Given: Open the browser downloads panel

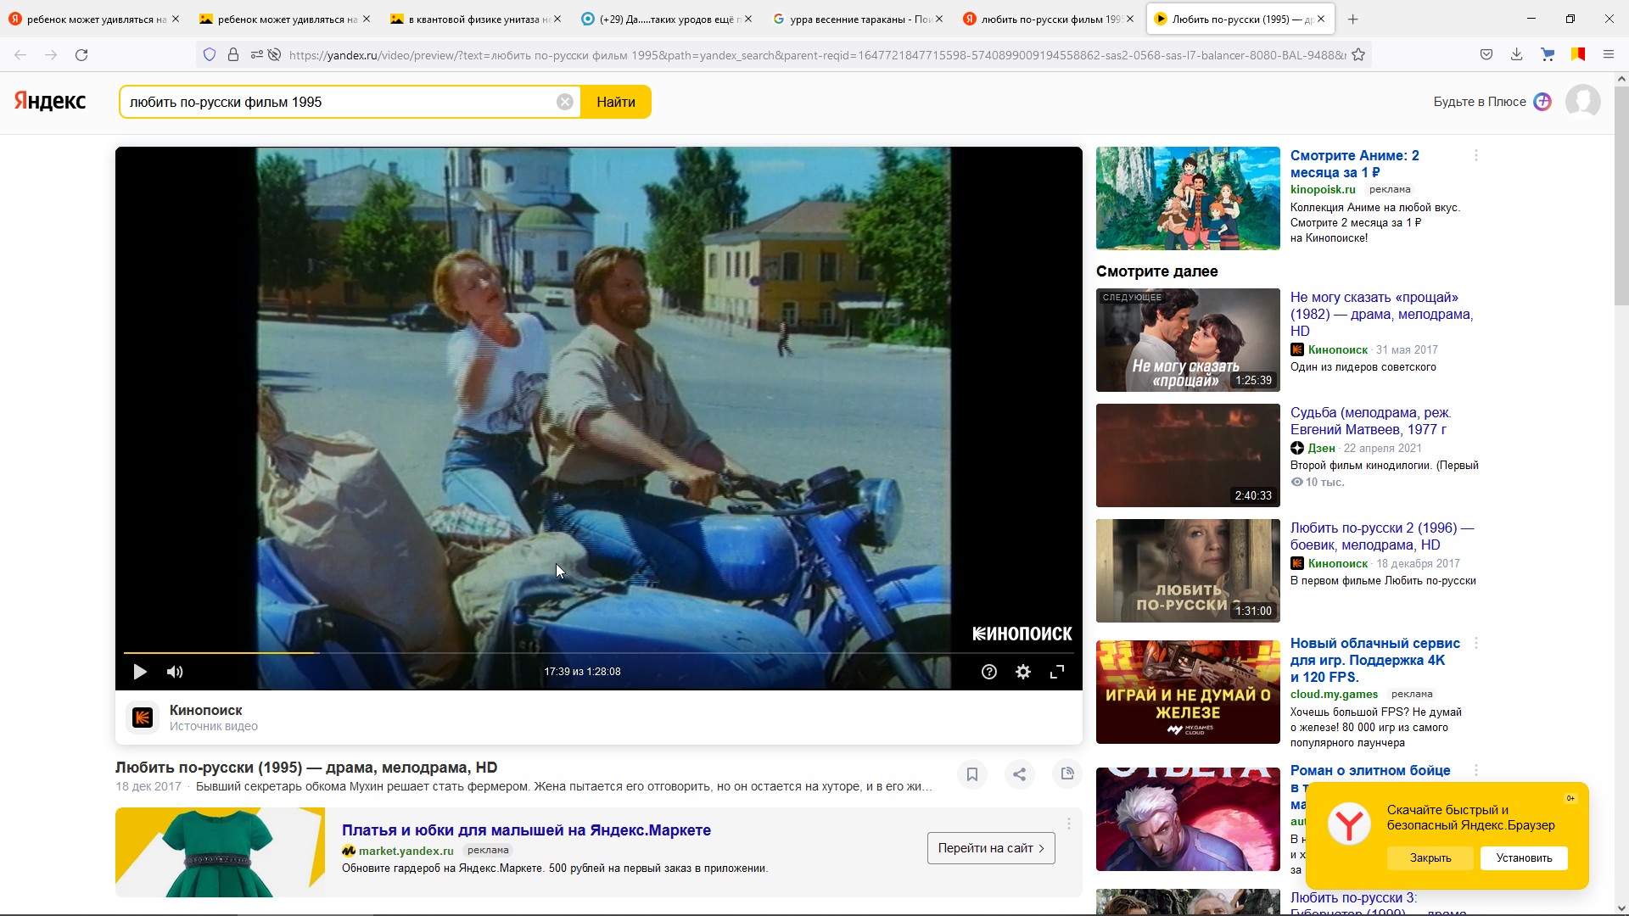Looking at the screenshot, I should (x=1517, y=55).
